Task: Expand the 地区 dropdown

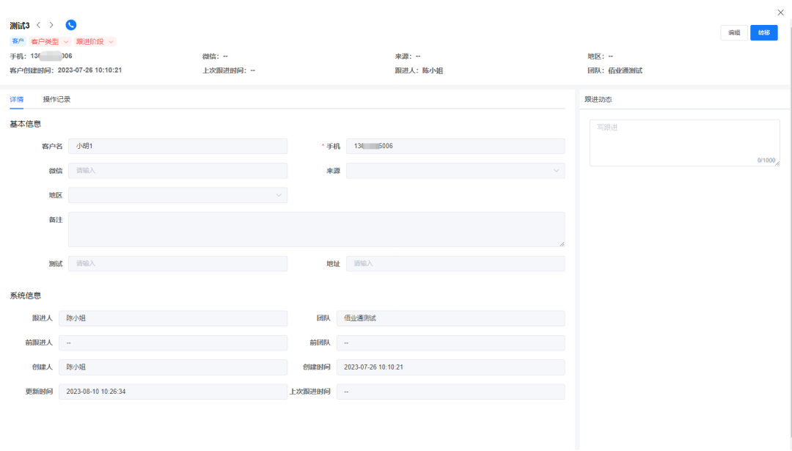Action: [x=177, y=195]
